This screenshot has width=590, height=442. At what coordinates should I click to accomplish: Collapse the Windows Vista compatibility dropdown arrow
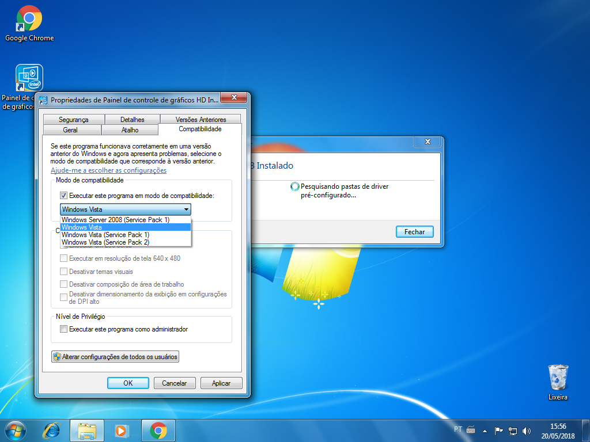point(186,209)
